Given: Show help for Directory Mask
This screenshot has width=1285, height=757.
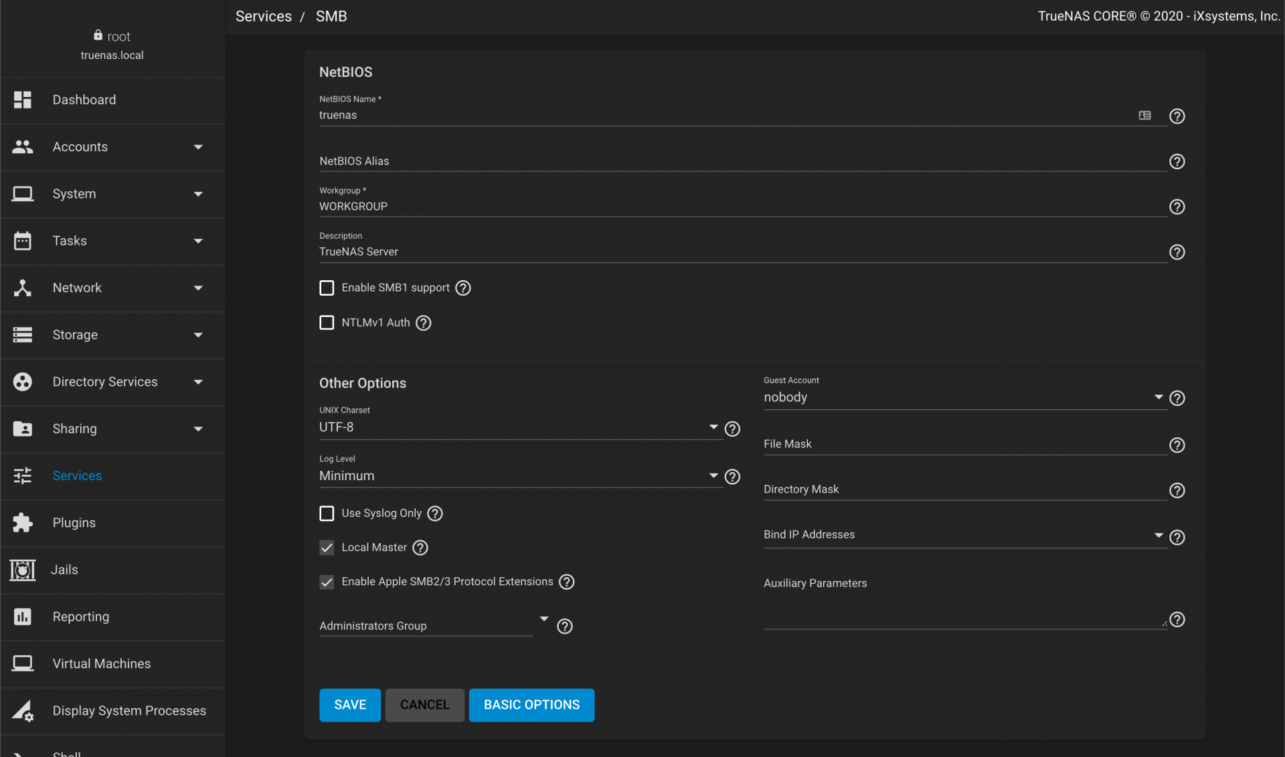Looking at the screenshot, I should point(1177,491).
